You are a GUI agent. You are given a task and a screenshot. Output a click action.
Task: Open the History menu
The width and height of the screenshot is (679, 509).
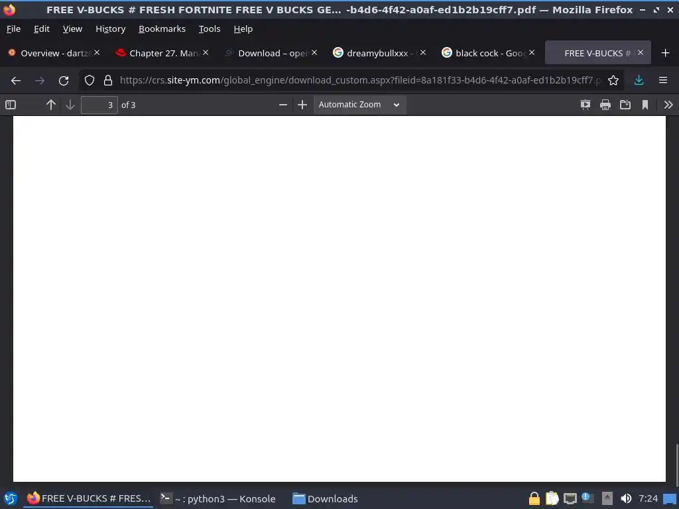(x=111, y=29)
